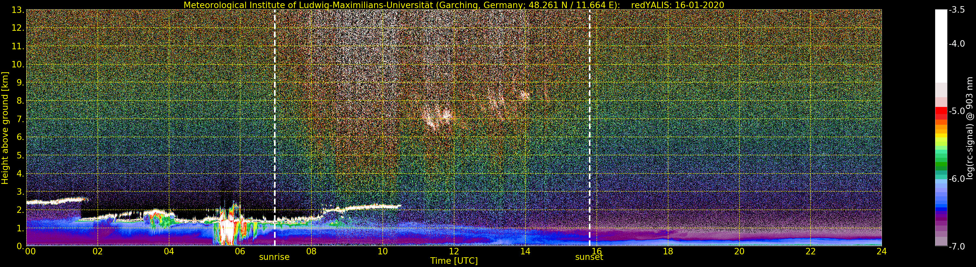Click the '13.' height-axis tick label
Image resolution: width=976 pixels, height=267 pixels.
tap(18, 10)
